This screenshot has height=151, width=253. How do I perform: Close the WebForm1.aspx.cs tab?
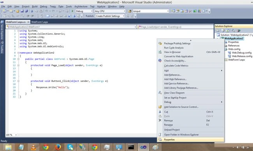coord(28,22)
